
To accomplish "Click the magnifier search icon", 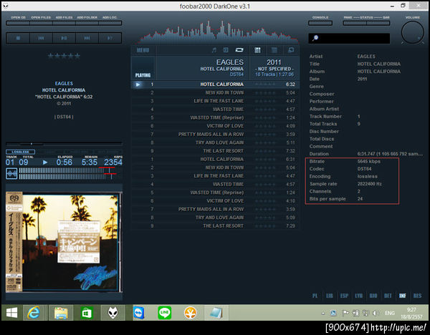I will 315,38.
